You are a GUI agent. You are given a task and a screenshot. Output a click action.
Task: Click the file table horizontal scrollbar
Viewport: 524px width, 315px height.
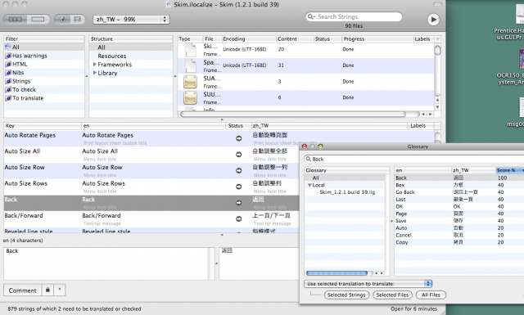tap(293, 115)
